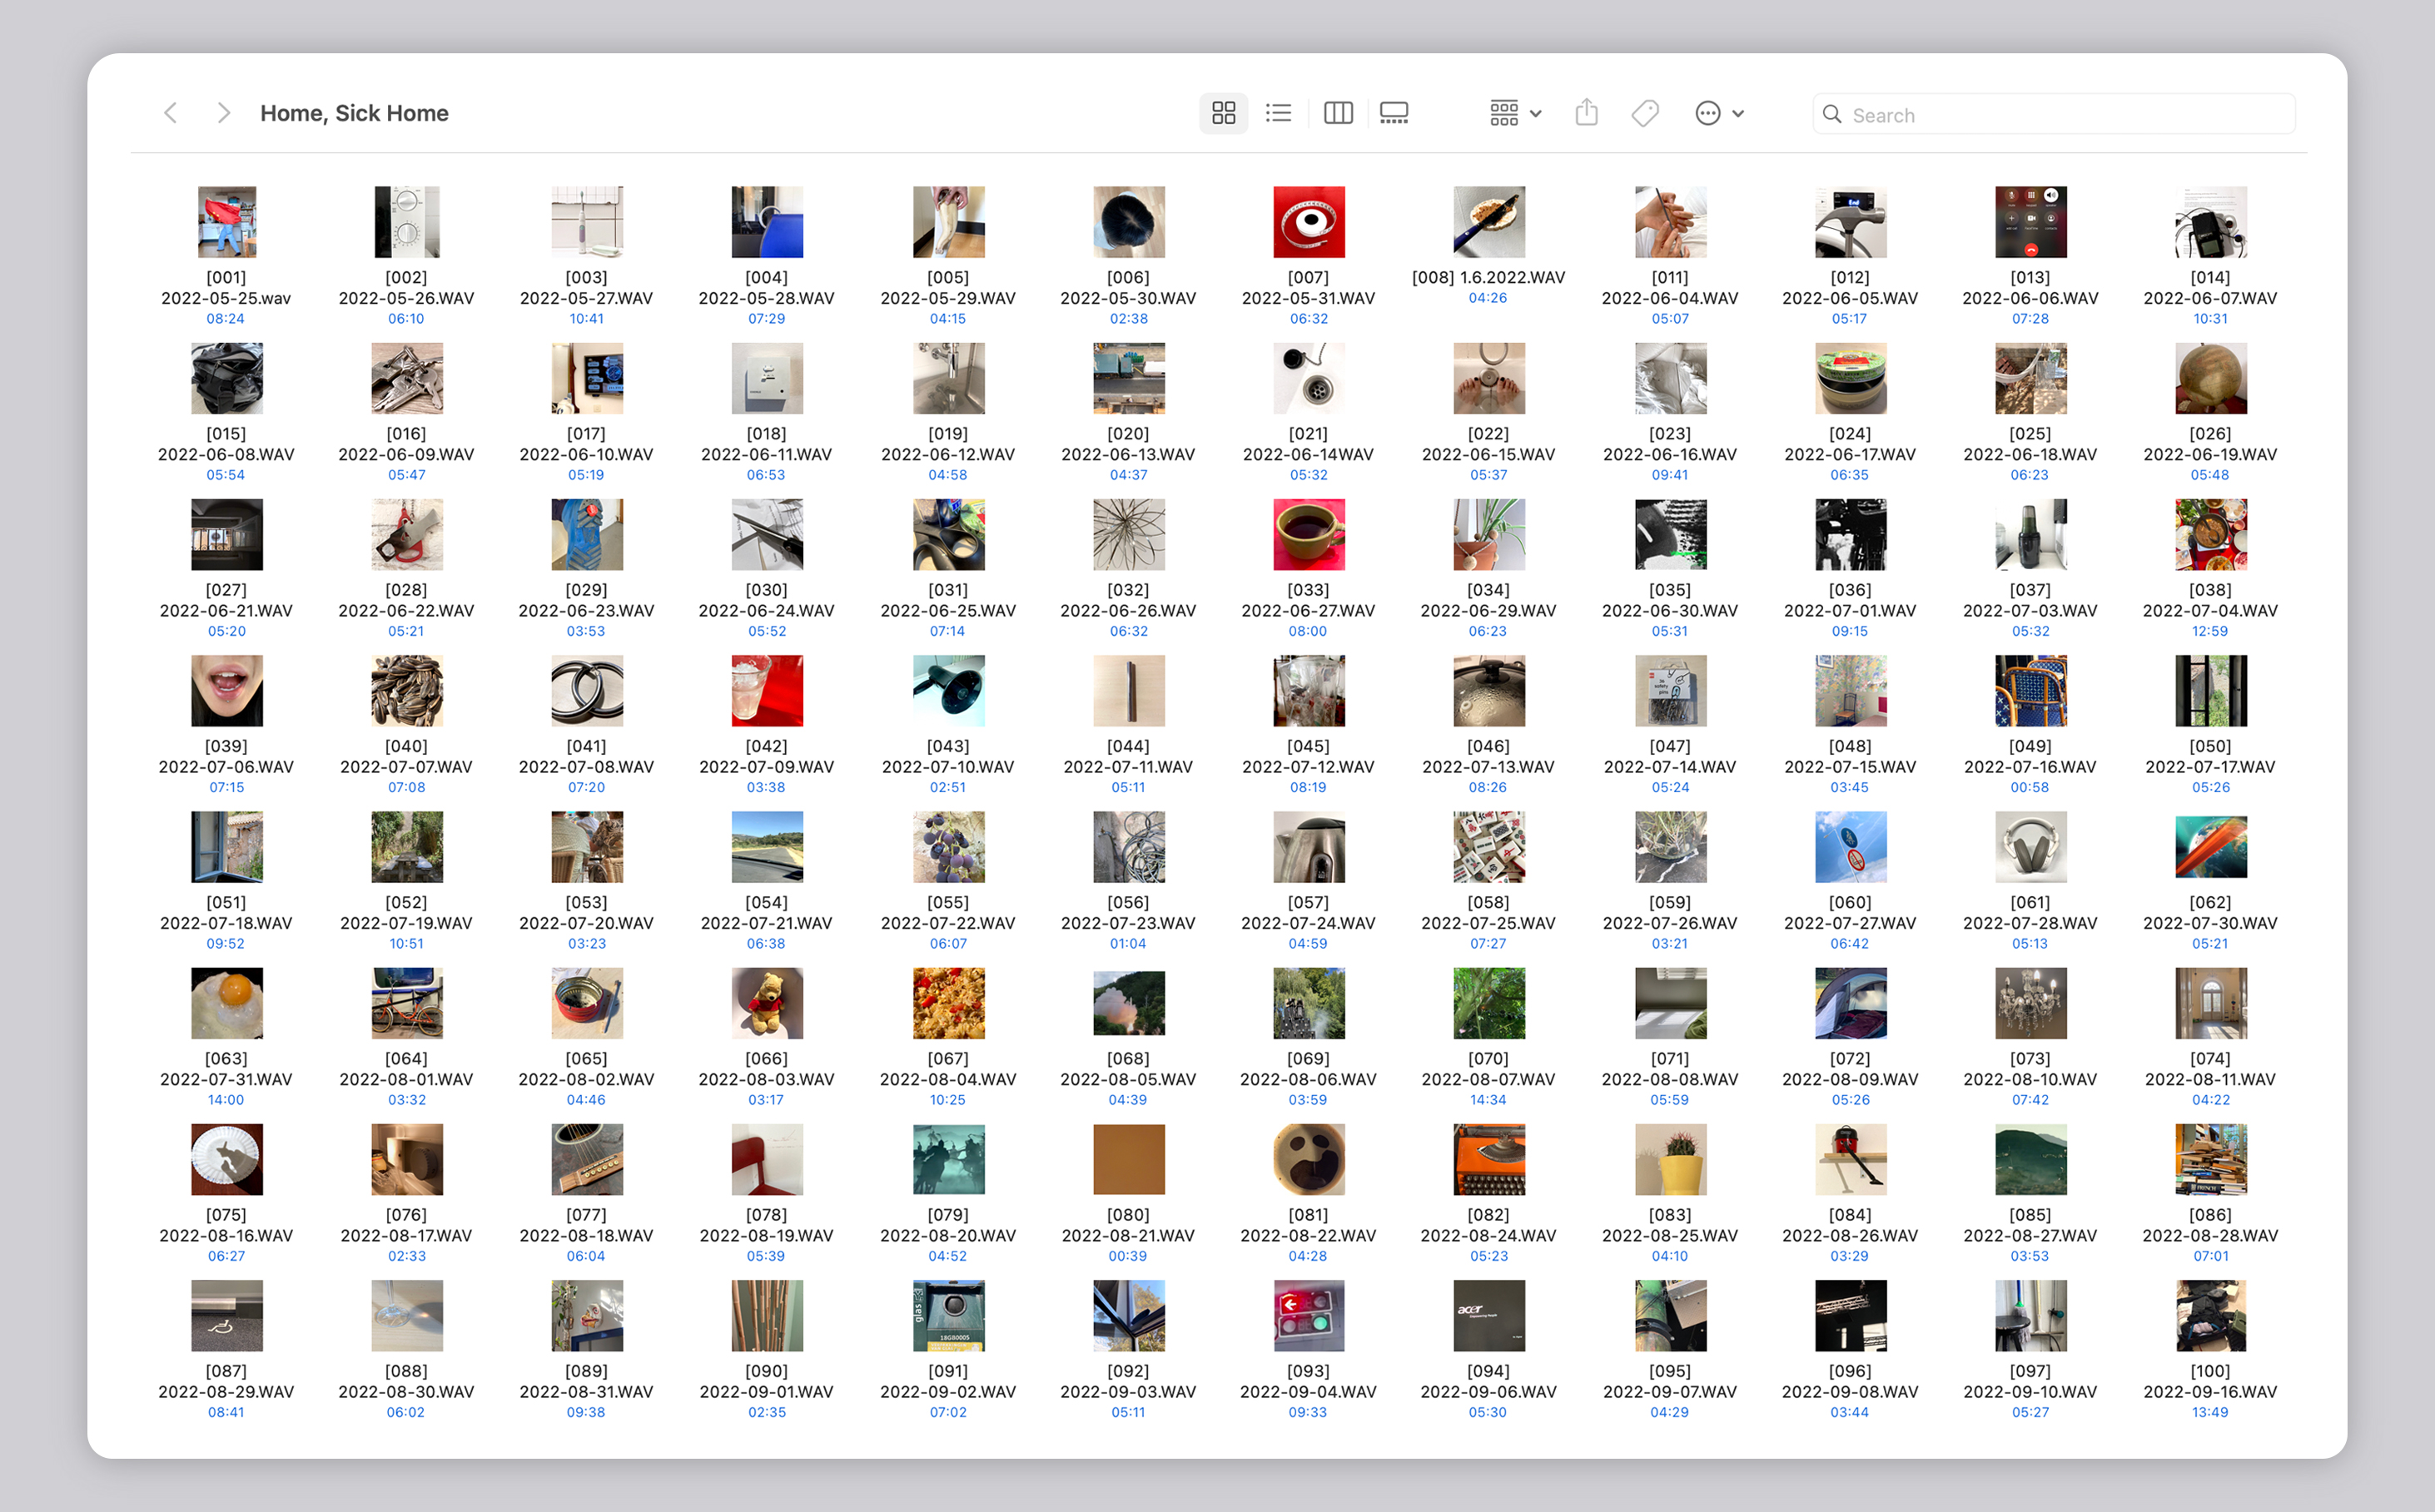
Task: Switch to list view
Action: click(x=1279, y=113)
